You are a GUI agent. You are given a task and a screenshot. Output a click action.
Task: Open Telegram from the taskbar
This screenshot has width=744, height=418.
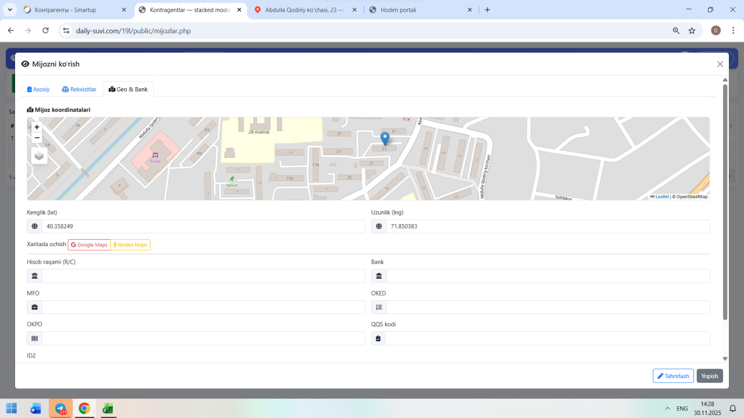[60, 409]
